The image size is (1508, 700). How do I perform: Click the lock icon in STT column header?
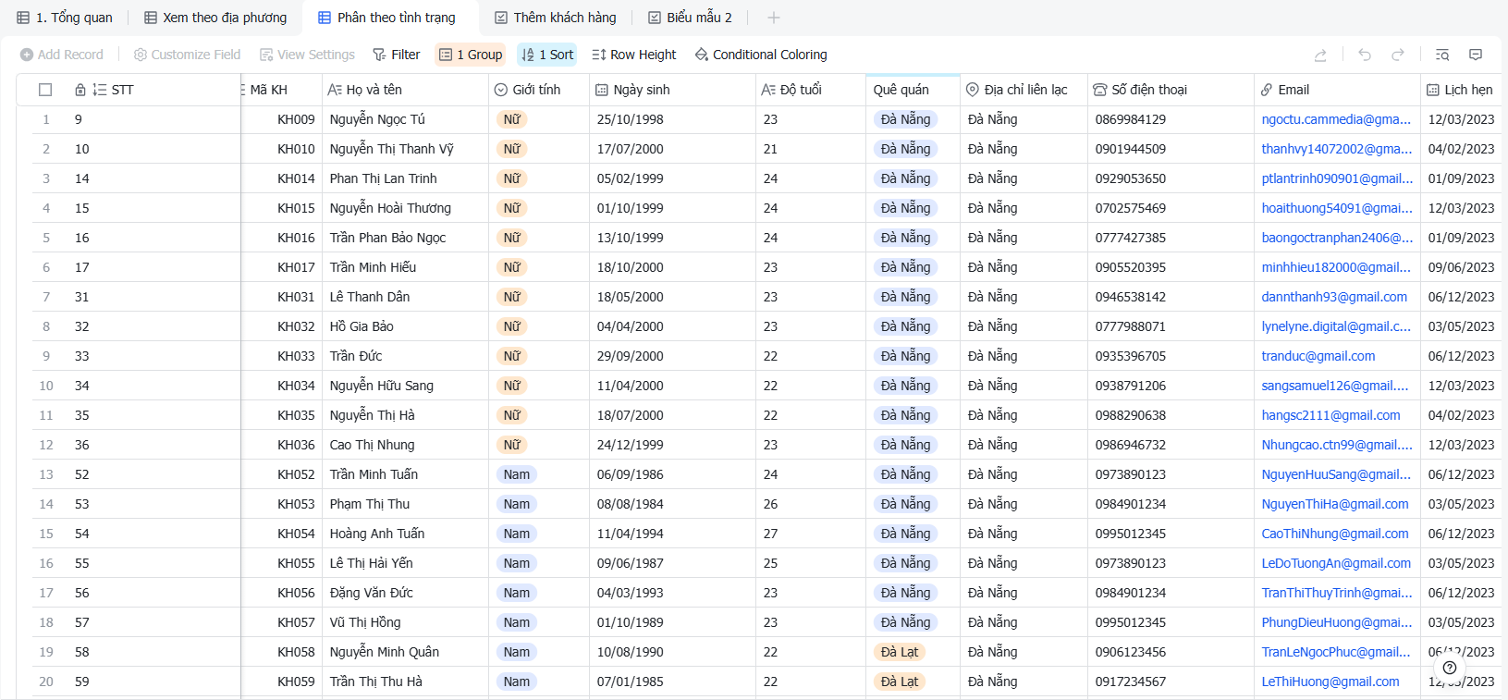pyautogui.click(x=80, y=90)
